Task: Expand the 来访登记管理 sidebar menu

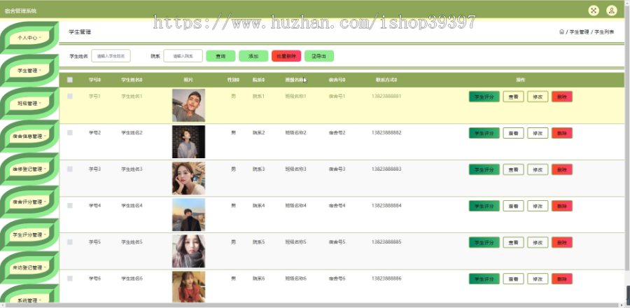Action: (x=29, y=267)
